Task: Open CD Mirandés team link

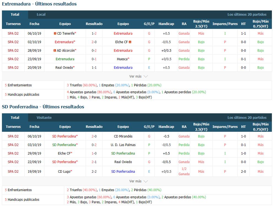Action: click(123, 136)
